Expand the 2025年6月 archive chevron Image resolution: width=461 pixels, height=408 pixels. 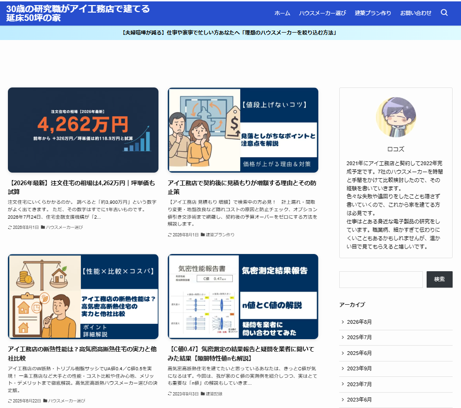[342, 353]
